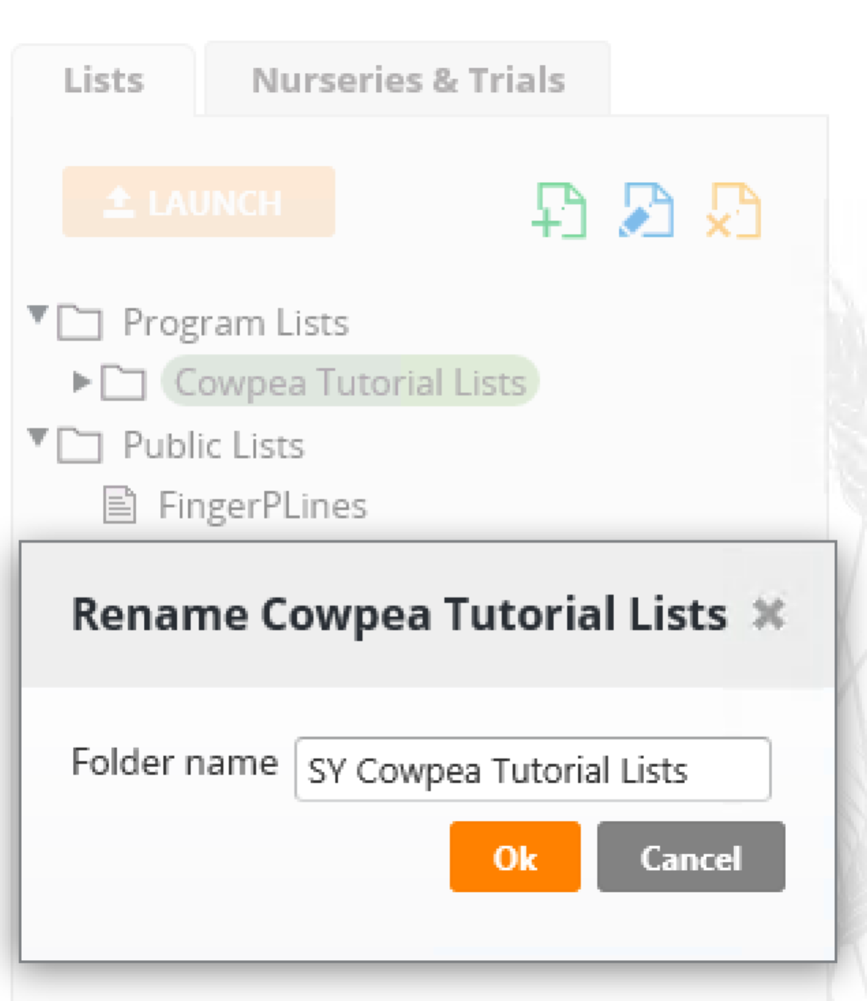Switch to the Lists tab

[104, 80]
